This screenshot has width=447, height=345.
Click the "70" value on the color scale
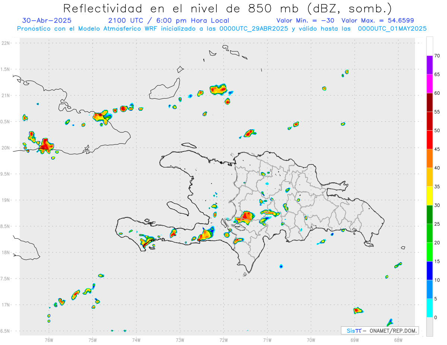[x=437, y=56]
